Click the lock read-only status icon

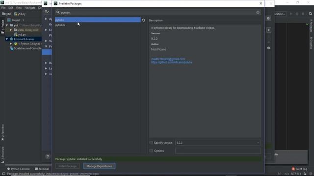(x=305, y=174)
